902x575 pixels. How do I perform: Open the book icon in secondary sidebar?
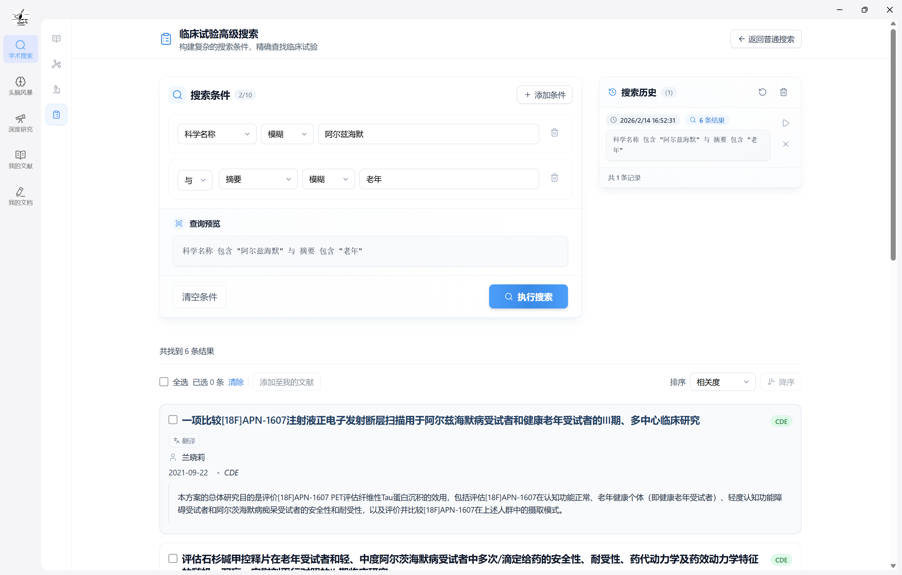pyautogui.click(x=56, y=39)
